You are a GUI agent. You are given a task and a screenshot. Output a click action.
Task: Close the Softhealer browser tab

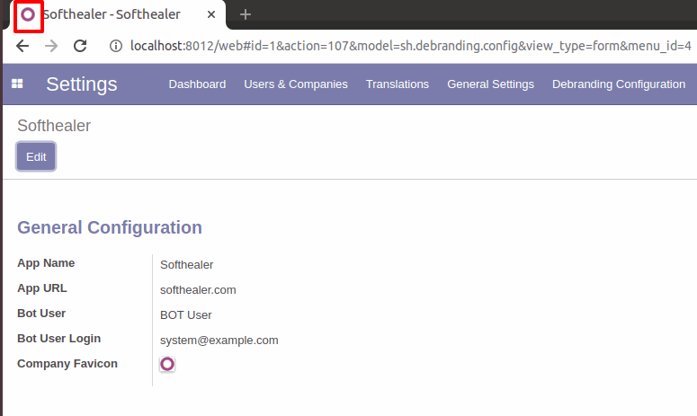pyautogui.click(x=211, y=14)
